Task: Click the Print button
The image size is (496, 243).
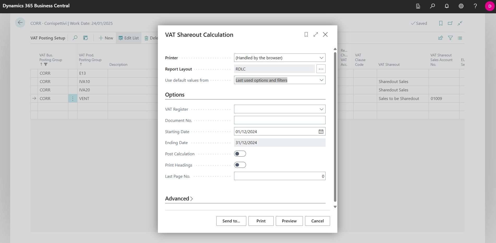Action: [261, 221]
